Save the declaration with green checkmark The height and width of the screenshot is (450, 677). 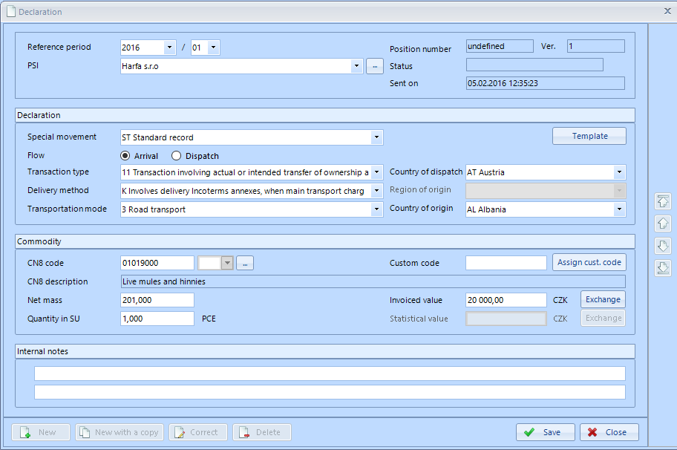coord(546,432)
